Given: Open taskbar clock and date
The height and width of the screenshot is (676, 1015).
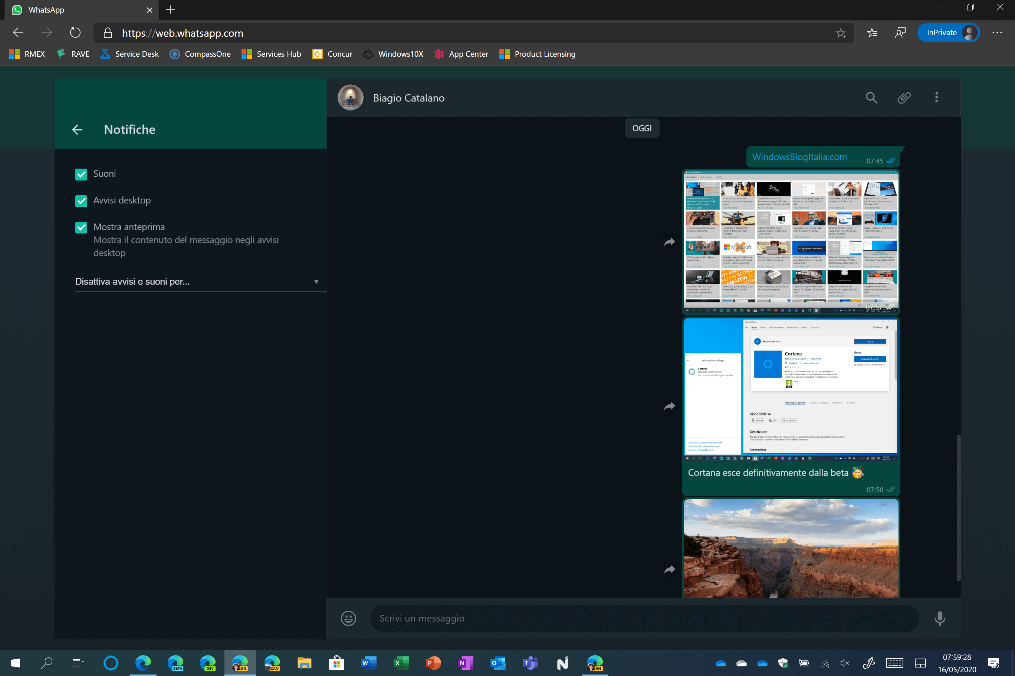Looking at the screenshot, I should tap(957, 663).
